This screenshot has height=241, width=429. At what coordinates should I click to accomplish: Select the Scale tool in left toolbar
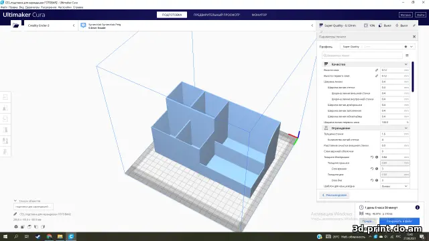tap(5, 108)
